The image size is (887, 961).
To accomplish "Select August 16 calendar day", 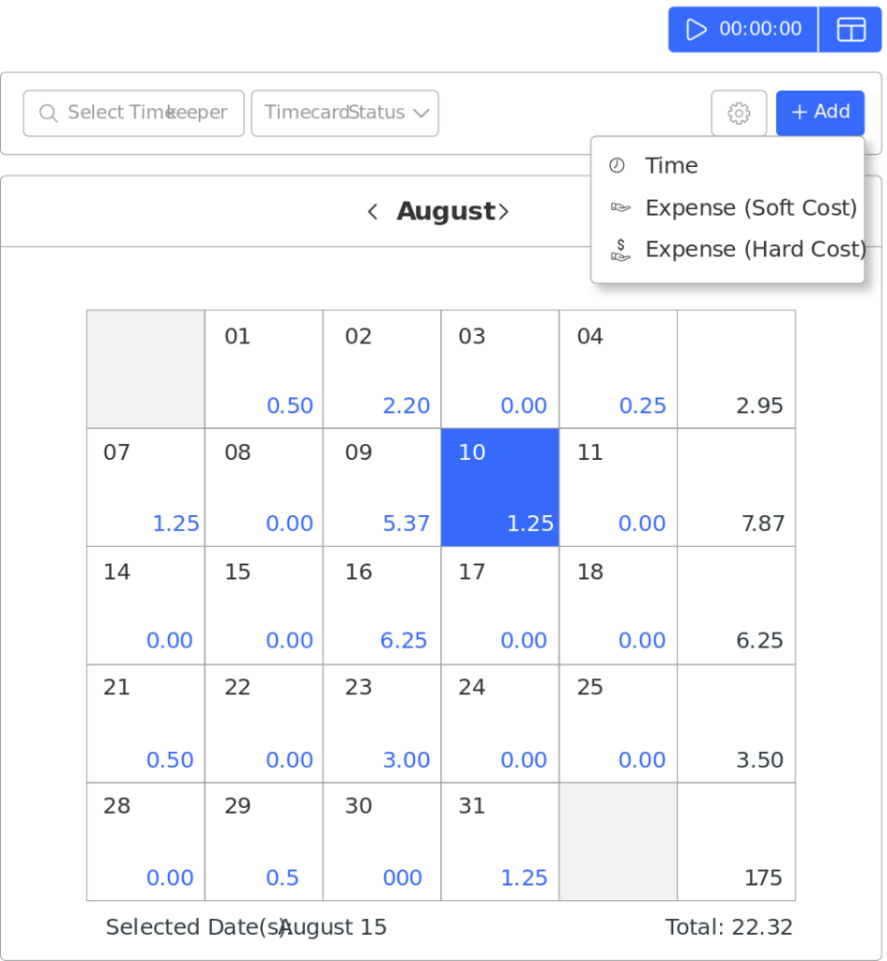I will [381, 605].
